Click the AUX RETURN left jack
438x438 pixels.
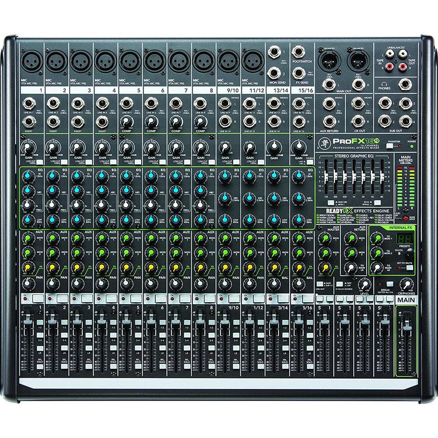(x=329, y=104)
